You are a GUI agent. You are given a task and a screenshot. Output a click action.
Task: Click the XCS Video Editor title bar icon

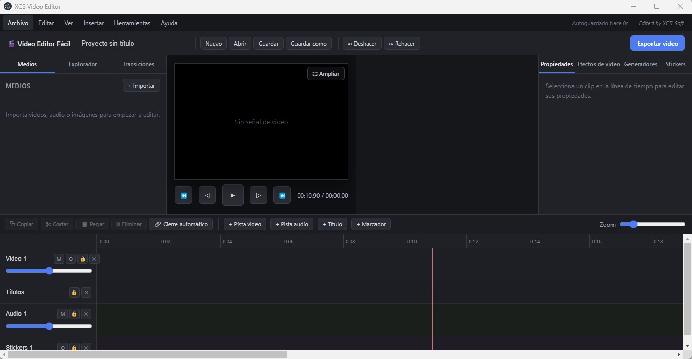(x=8, y=7)
